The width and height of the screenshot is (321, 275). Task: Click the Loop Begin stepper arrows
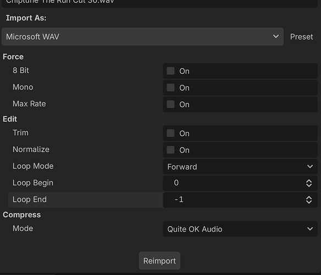[x=309, y=183]
